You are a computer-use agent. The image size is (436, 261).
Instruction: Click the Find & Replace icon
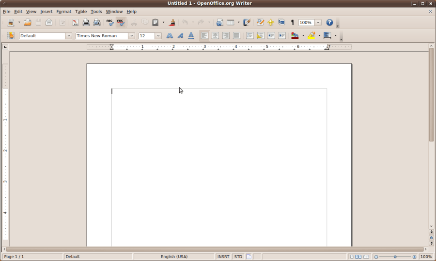coord(260,22)
